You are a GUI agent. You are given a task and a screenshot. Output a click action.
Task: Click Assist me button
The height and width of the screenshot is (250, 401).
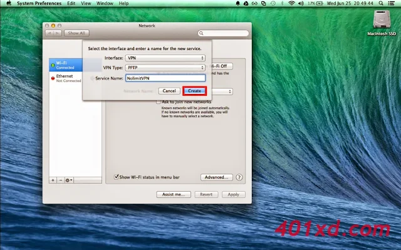(x=174, y=194)
